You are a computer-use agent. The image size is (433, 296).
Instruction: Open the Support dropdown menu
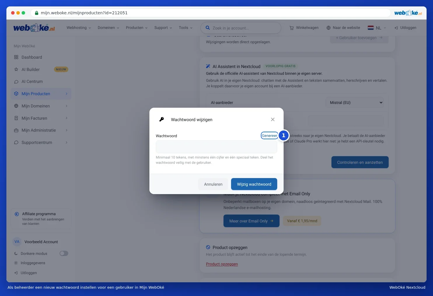(x=163, y=28)
